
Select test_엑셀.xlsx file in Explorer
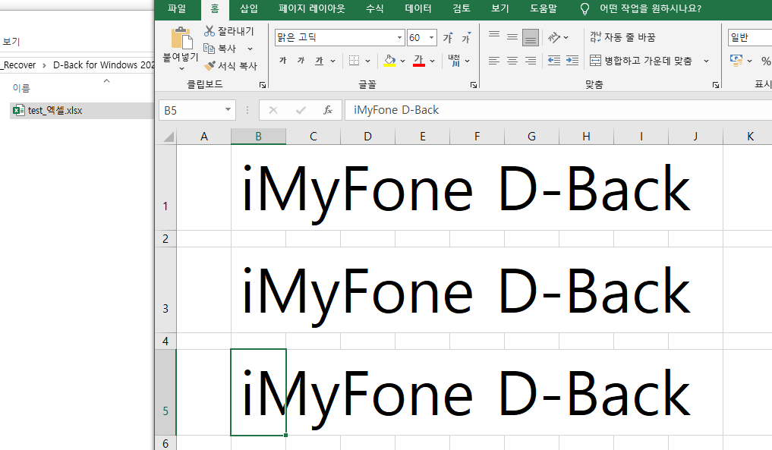pyautogui.click(x=55, y=110)
